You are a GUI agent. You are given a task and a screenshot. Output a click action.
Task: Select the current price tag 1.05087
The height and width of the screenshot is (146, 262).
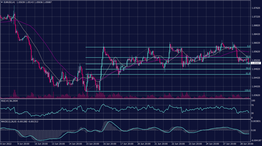tap(256, 63)
